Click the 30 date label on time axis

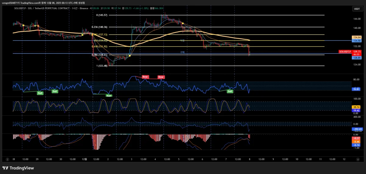click(61, 159)
